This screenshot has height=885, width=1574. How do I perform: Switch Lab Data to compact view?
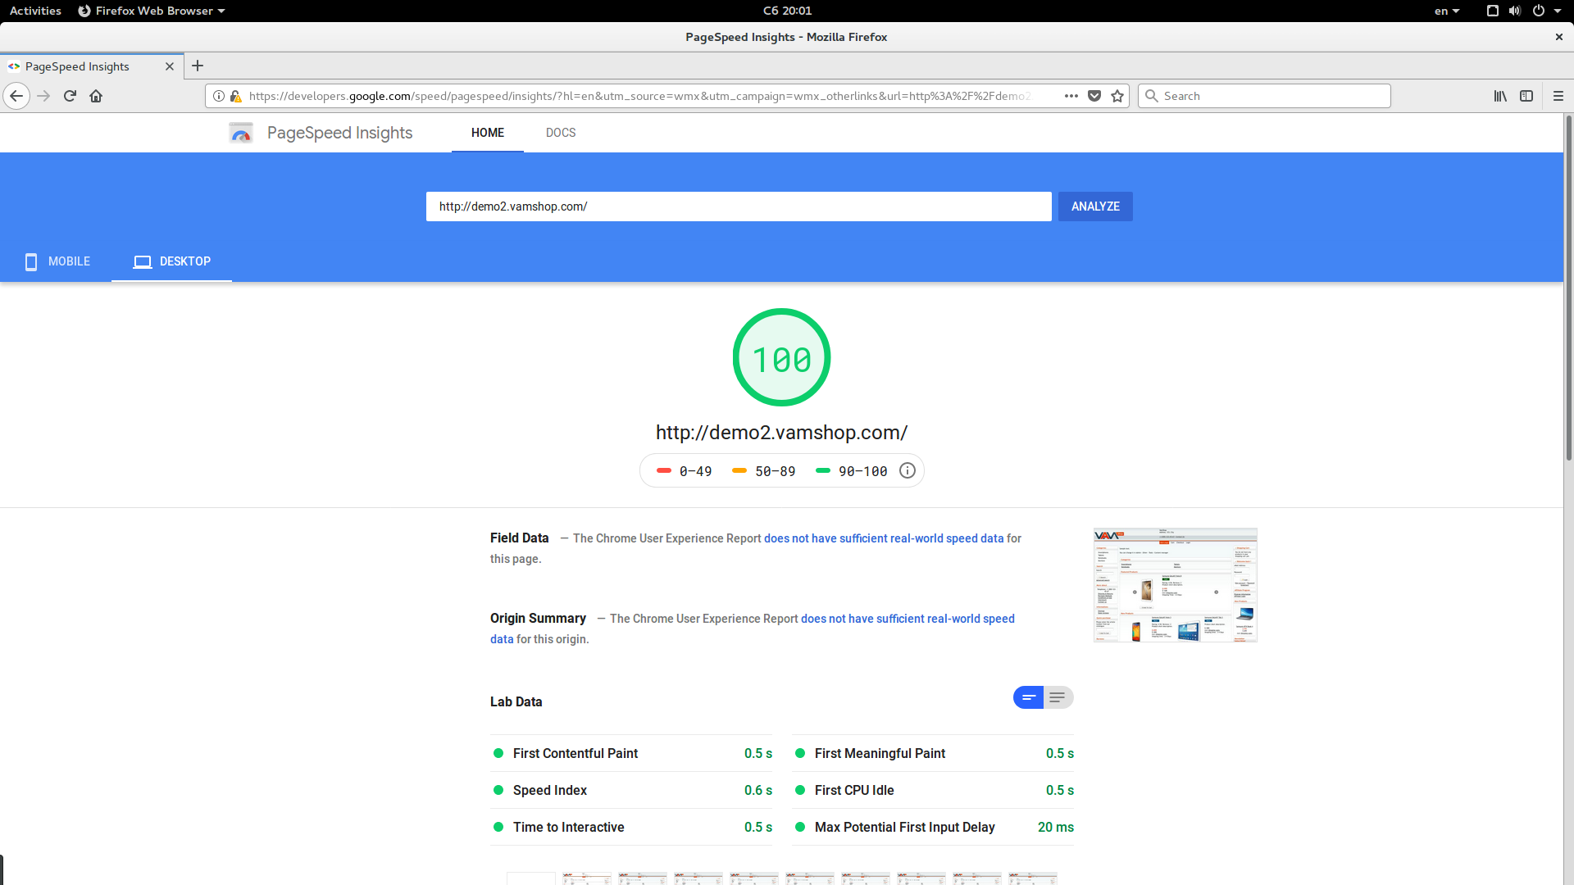tap(1029, 697)
